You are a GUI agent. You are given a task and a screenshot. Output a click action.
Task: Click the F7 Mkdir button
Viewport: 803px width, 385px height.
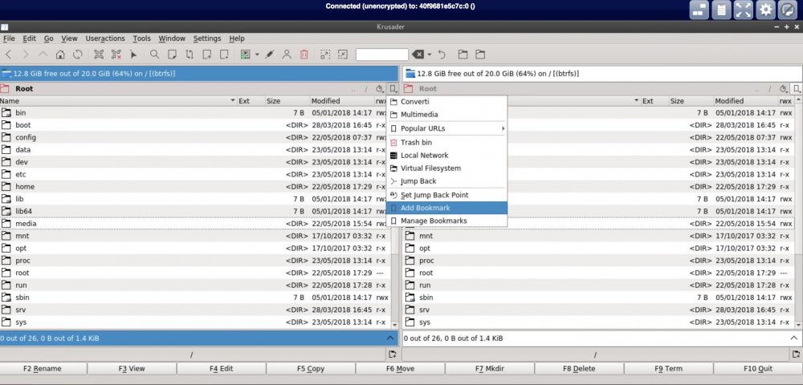pyautogui.click(x=489, y=369)
